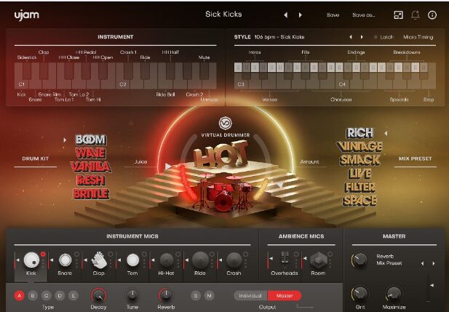This screenshot has height=312, width=449.
Task: Select Type A radio button
Action: [x=20, y=295]
